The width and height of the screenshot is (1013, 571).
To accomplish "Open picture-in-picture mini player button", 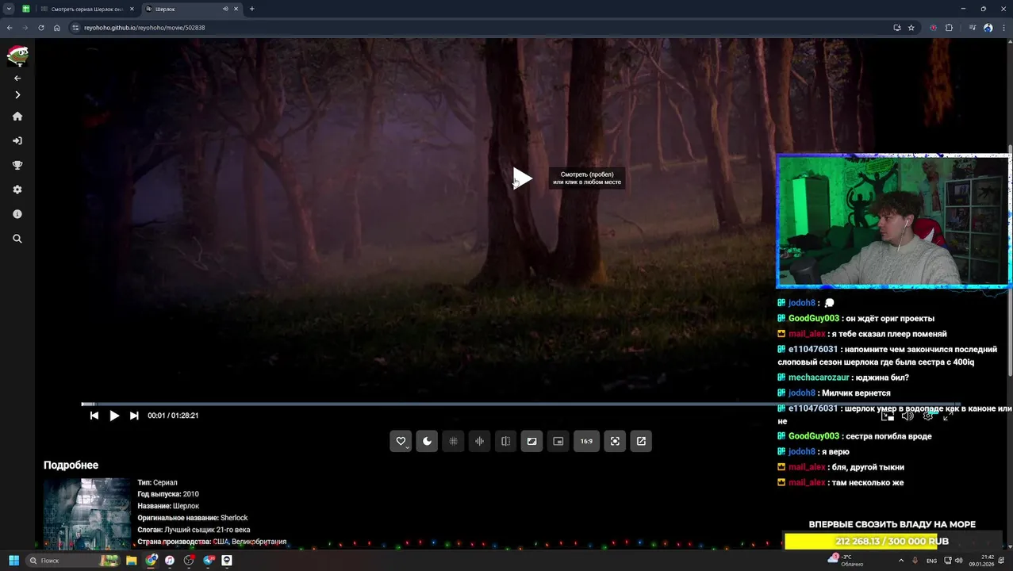I will [558, 442].
